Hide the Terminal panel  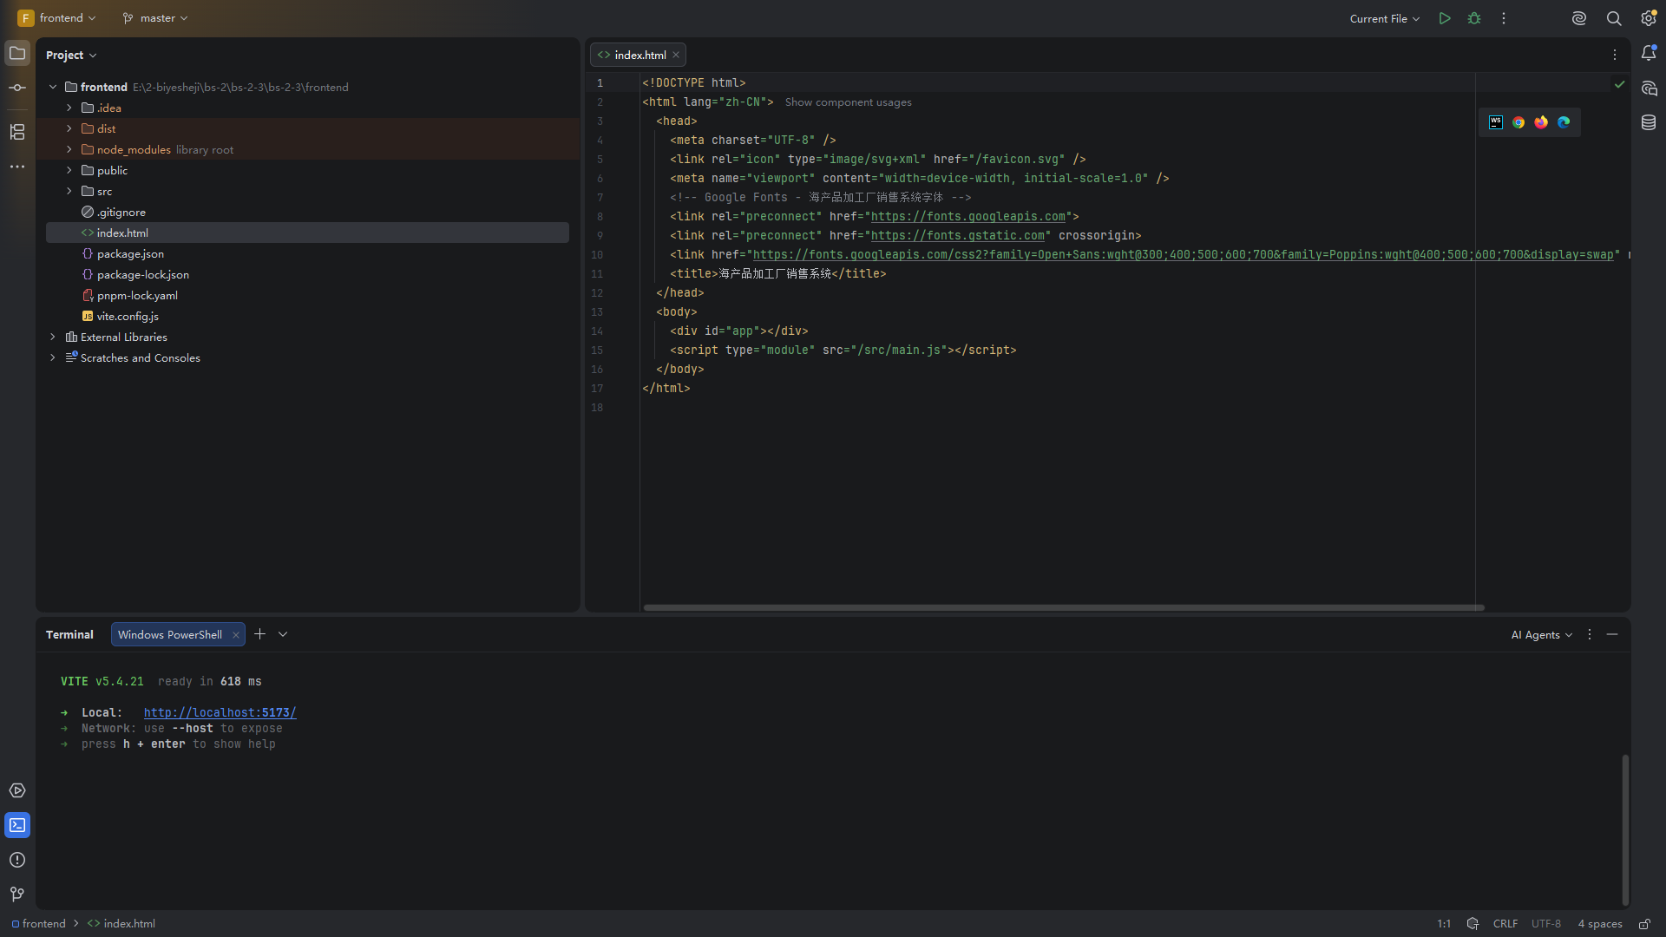pos(1612,634)
